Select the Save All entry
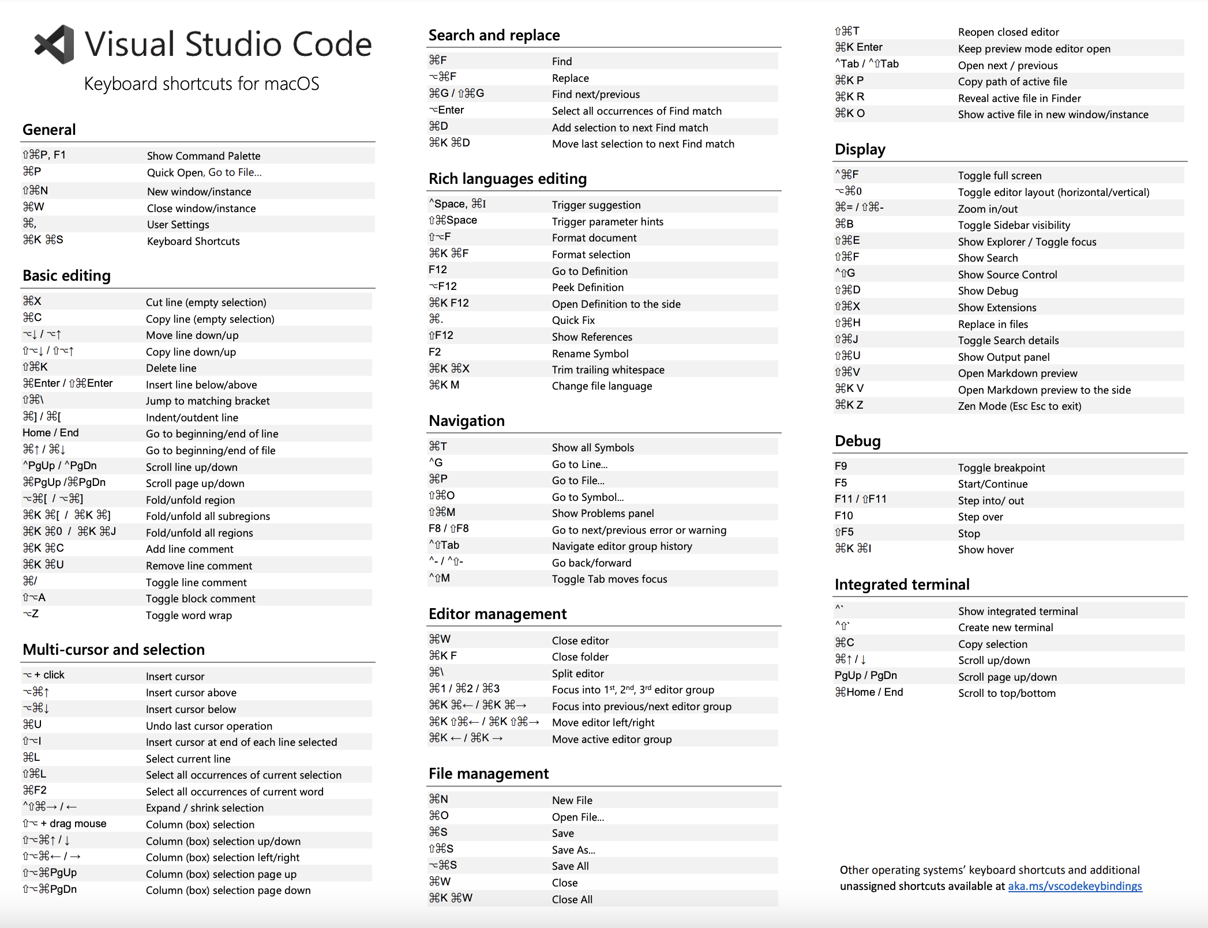The image size is (1208, 928). pos(570,866)
